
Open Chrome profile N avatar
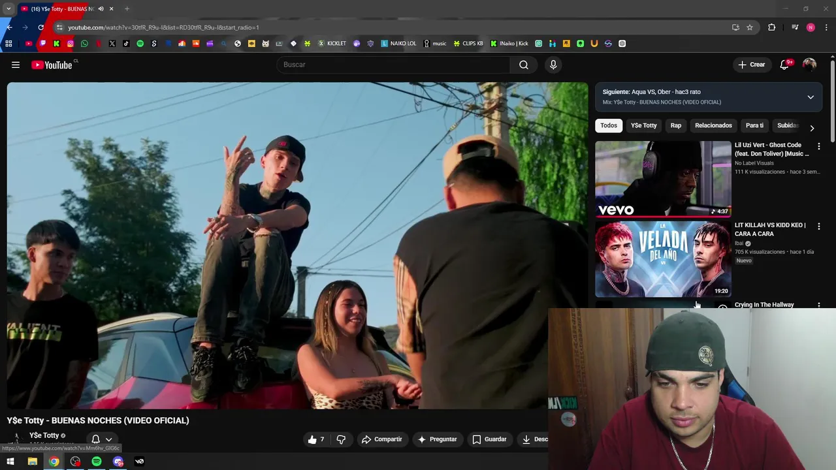(x=811, y=27)
